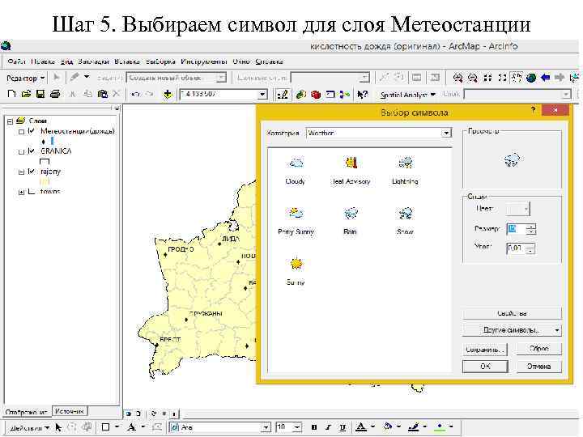Open the ArcCatalog icon in toolbar
Viewport: 583px width, 437px height.
click(300, 95)
